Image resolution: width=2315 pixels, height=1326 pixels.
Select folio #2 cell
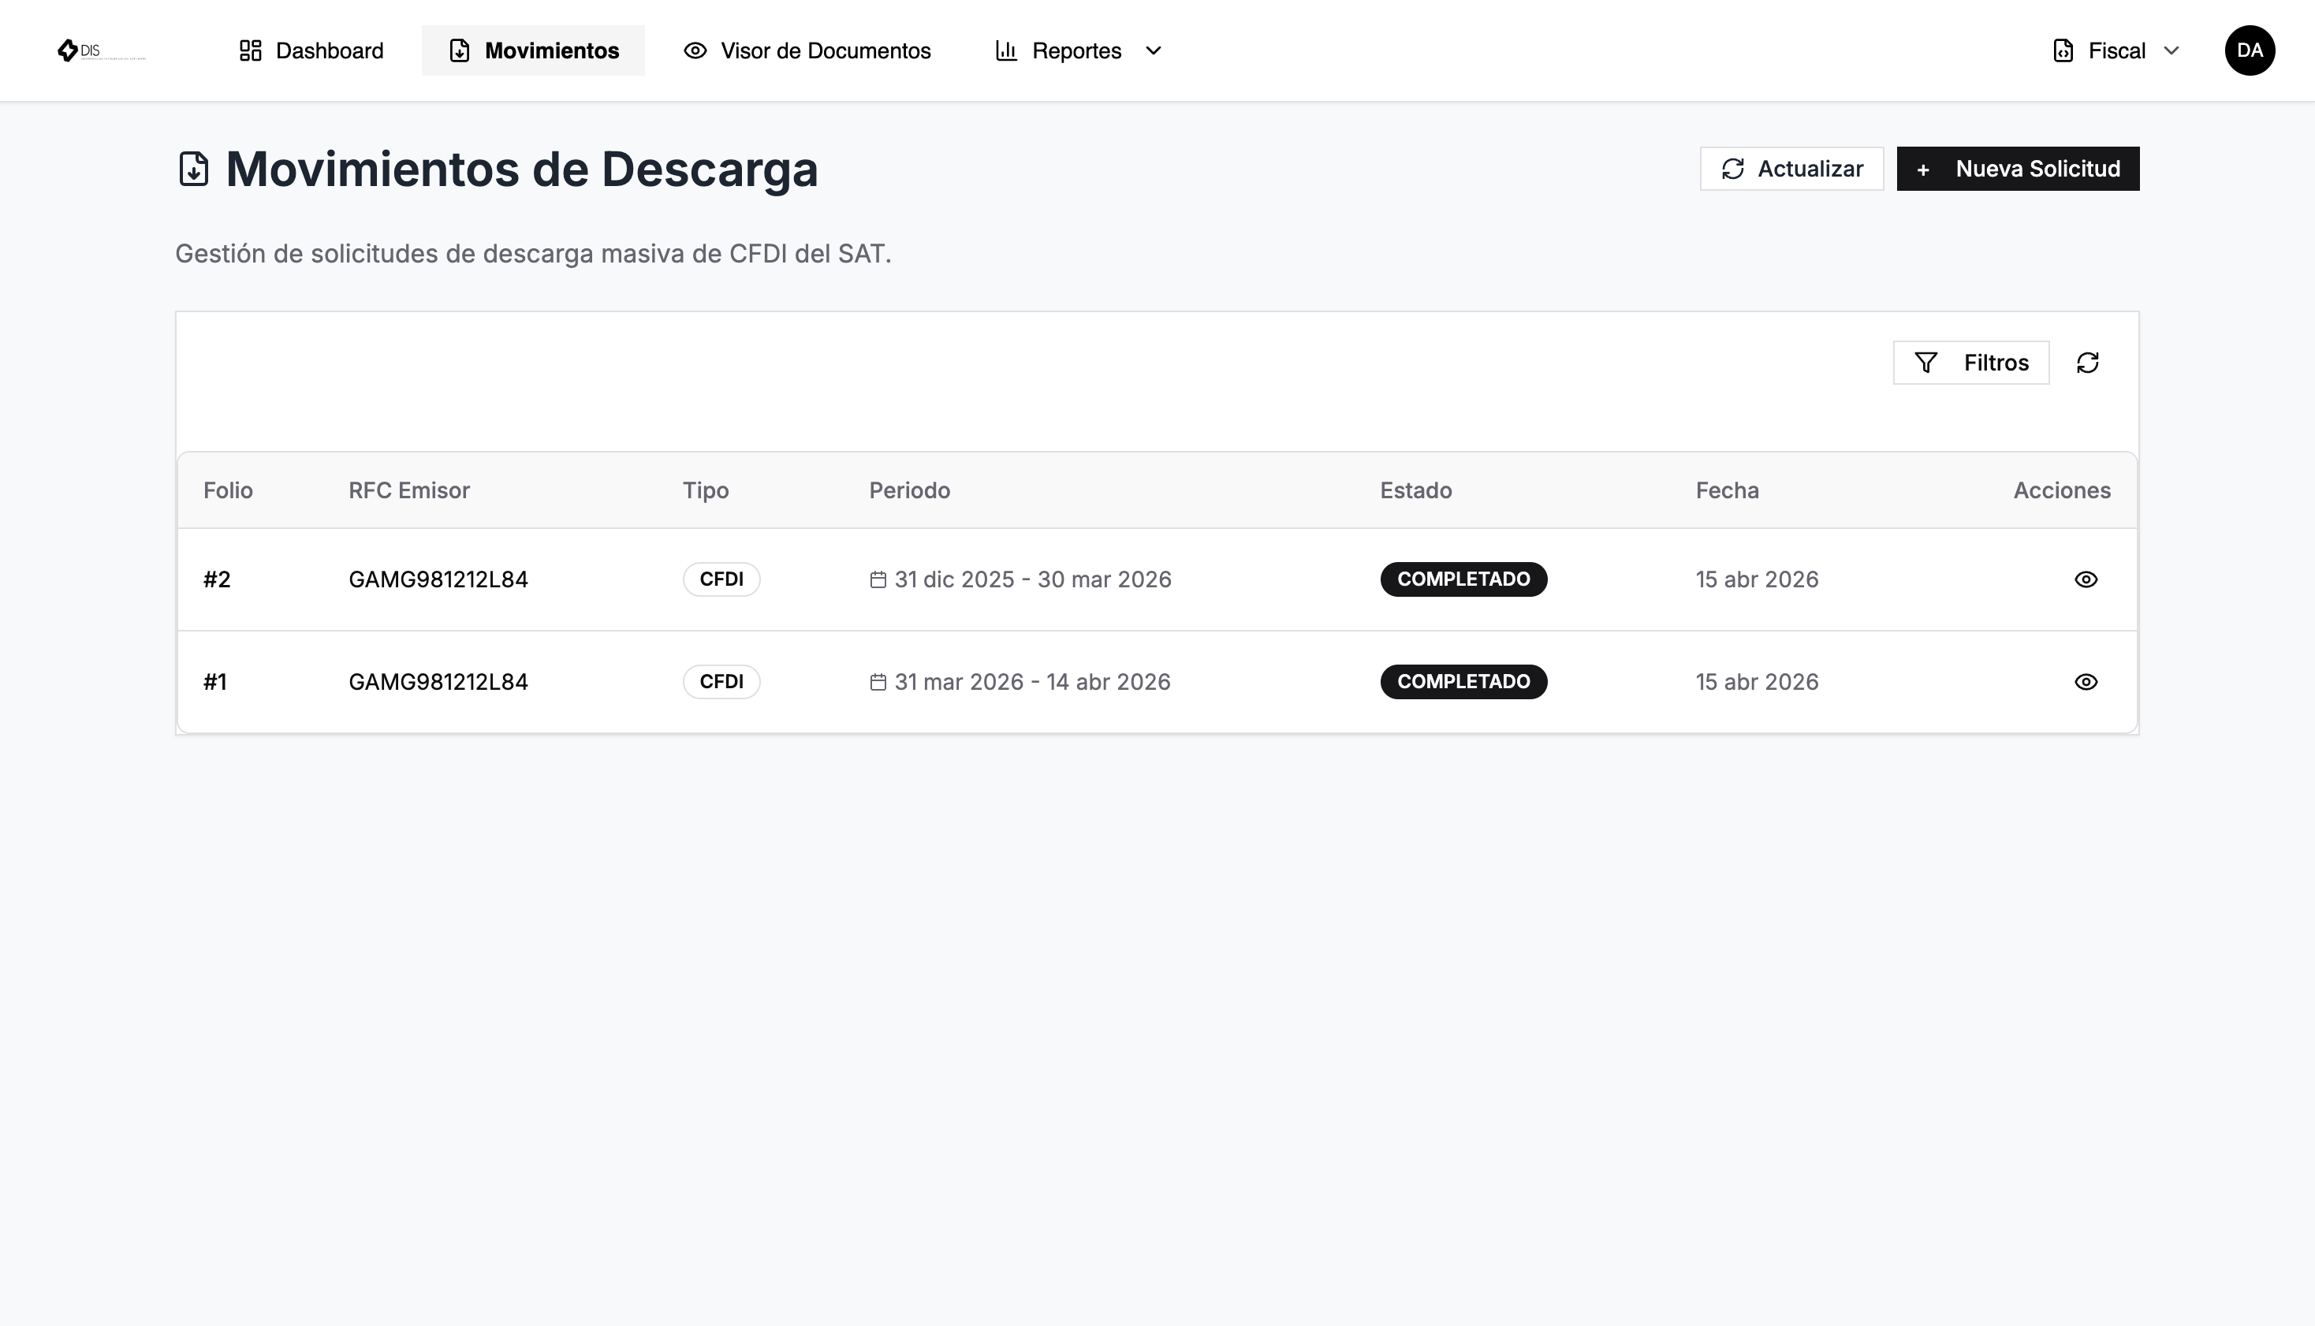point(217,579)
